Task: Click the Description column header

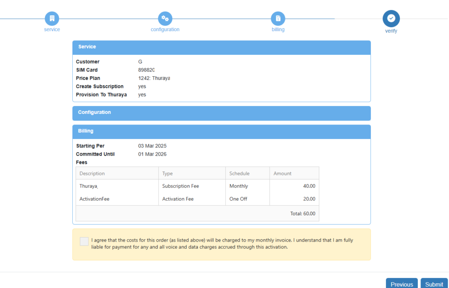Action: click(x=92, y=173)
